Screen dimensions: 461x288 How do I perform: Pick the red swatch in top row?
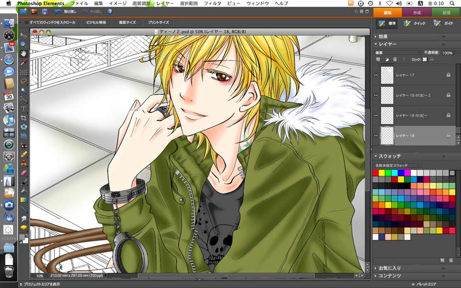coord(376,173)
